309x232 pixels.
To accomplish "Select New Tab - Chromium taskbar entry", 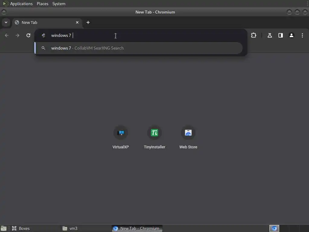I will 137,228.
